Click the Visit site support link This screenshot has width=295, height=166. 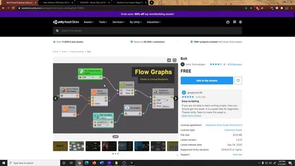tap(237, 154)
